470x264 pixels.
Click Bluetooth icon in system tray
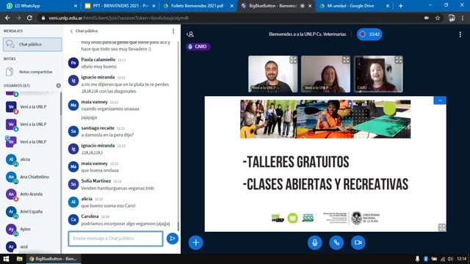pos(426,259)
